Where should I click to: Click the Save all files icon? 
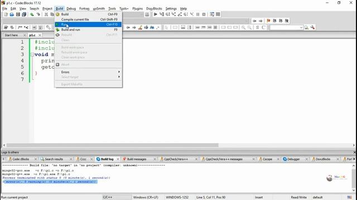coord(24,14)
